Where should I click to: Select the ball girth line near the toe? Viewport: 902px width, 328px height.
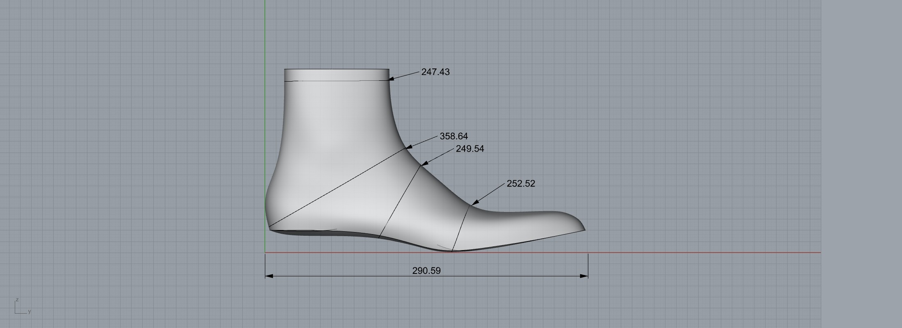click(460, 228)
